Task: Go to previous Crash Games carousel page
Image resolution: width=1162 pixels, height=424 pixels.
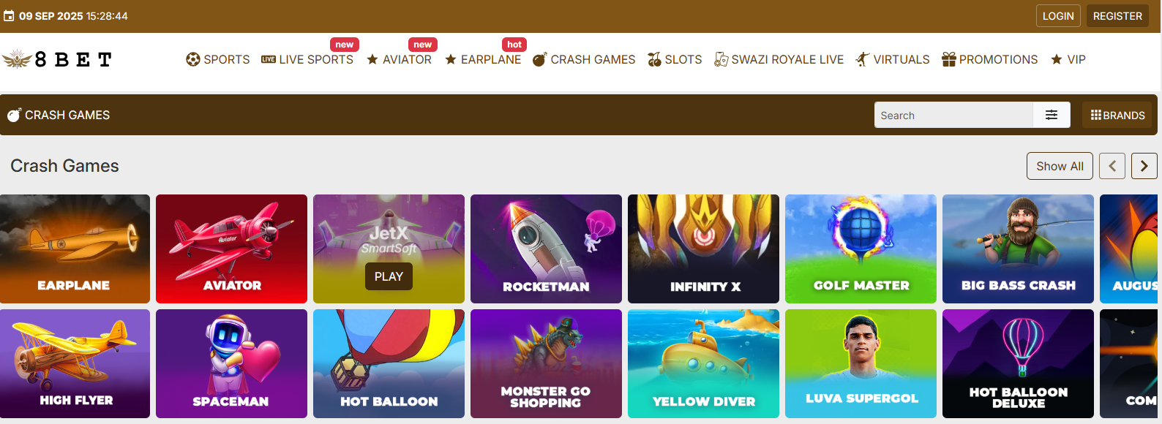Action: (x=1112, y=166)
